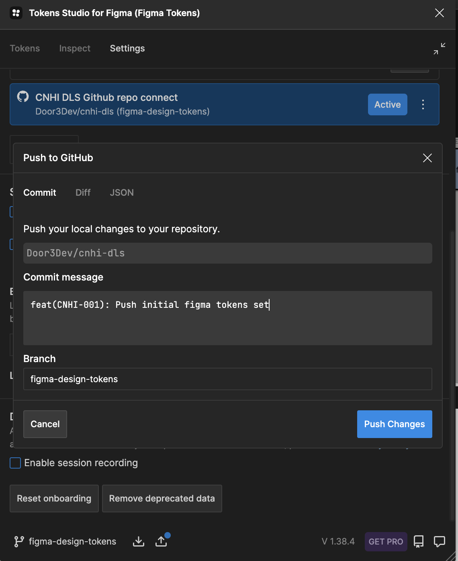Focus the Commit message text area
Screen dimensions: 458x561
(x=228, y=318)
